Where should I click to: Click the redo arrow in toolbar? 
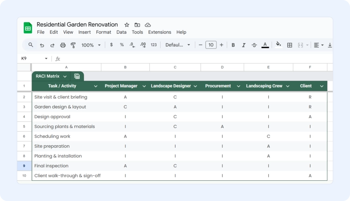52,45
